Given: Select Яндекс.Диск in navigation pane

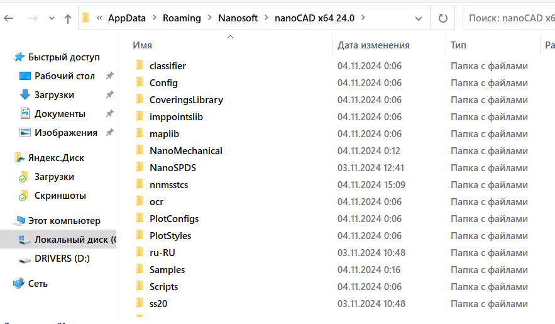Looking at the screenshot, I should [56, 157].
